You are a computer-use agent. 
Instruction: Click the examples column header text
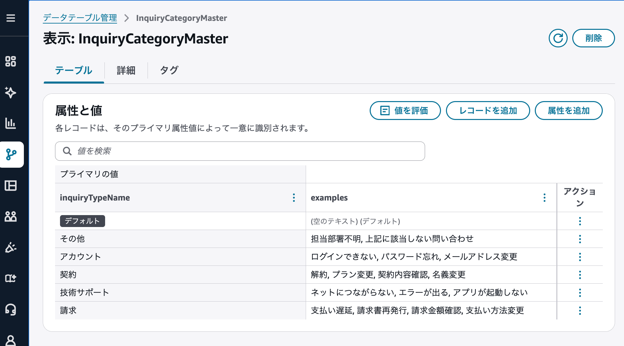pos(329,198)
